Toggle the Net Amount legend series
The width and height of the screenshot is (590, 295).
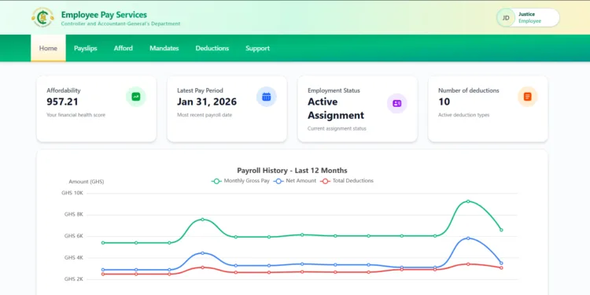point(295,181)
